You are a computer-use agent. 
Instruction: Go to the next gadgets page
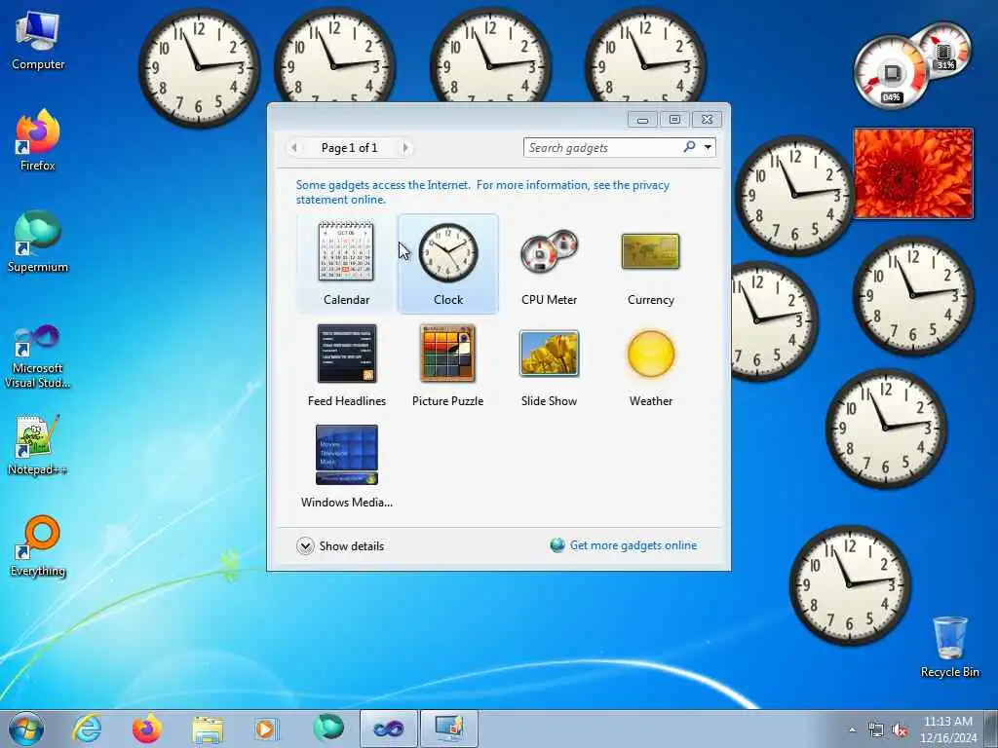(x=405, y=148)
